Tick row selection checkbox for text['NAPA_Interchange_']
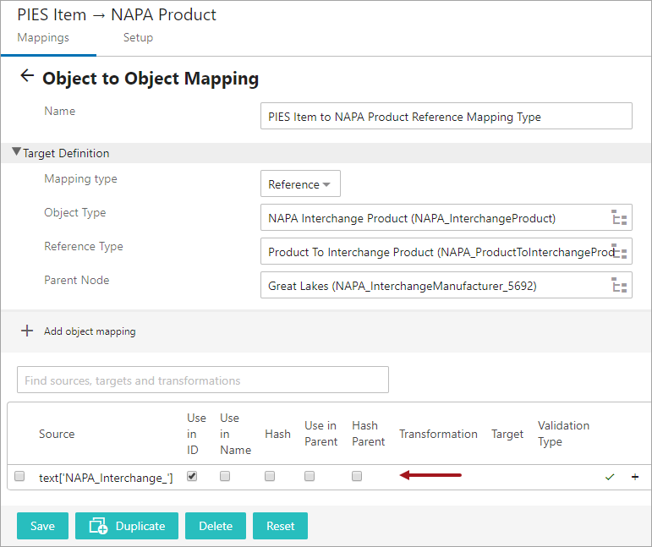Image resolution: width=652 pixels, height=547 pixels. click(x=19, y=476)
